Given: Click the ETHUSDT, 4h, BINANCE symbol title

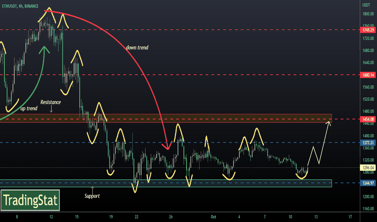Looking at the screenshot, I should coord(20,6).
